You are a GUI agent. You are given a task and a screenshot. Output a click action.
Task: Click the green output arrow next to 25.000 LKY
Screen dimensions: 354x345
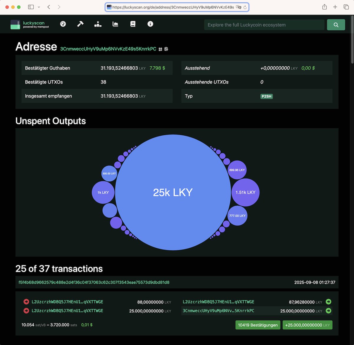pos(328,311)
